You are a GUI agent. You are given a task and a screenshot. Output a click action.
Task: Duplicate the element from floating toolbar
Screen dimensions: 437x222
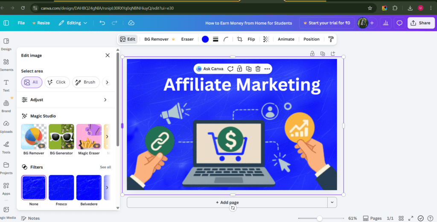249,69
